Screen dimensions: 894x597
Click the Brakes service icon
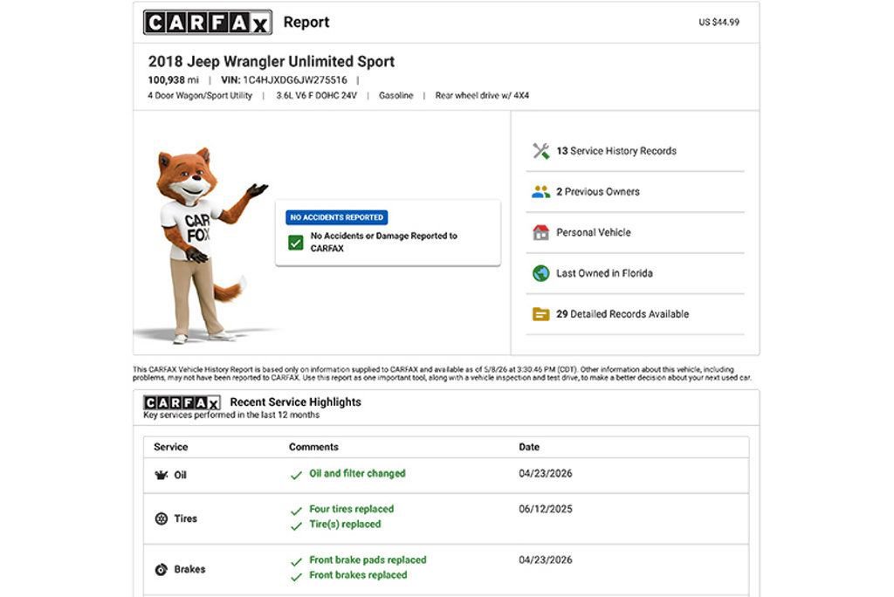click(162, 569)
